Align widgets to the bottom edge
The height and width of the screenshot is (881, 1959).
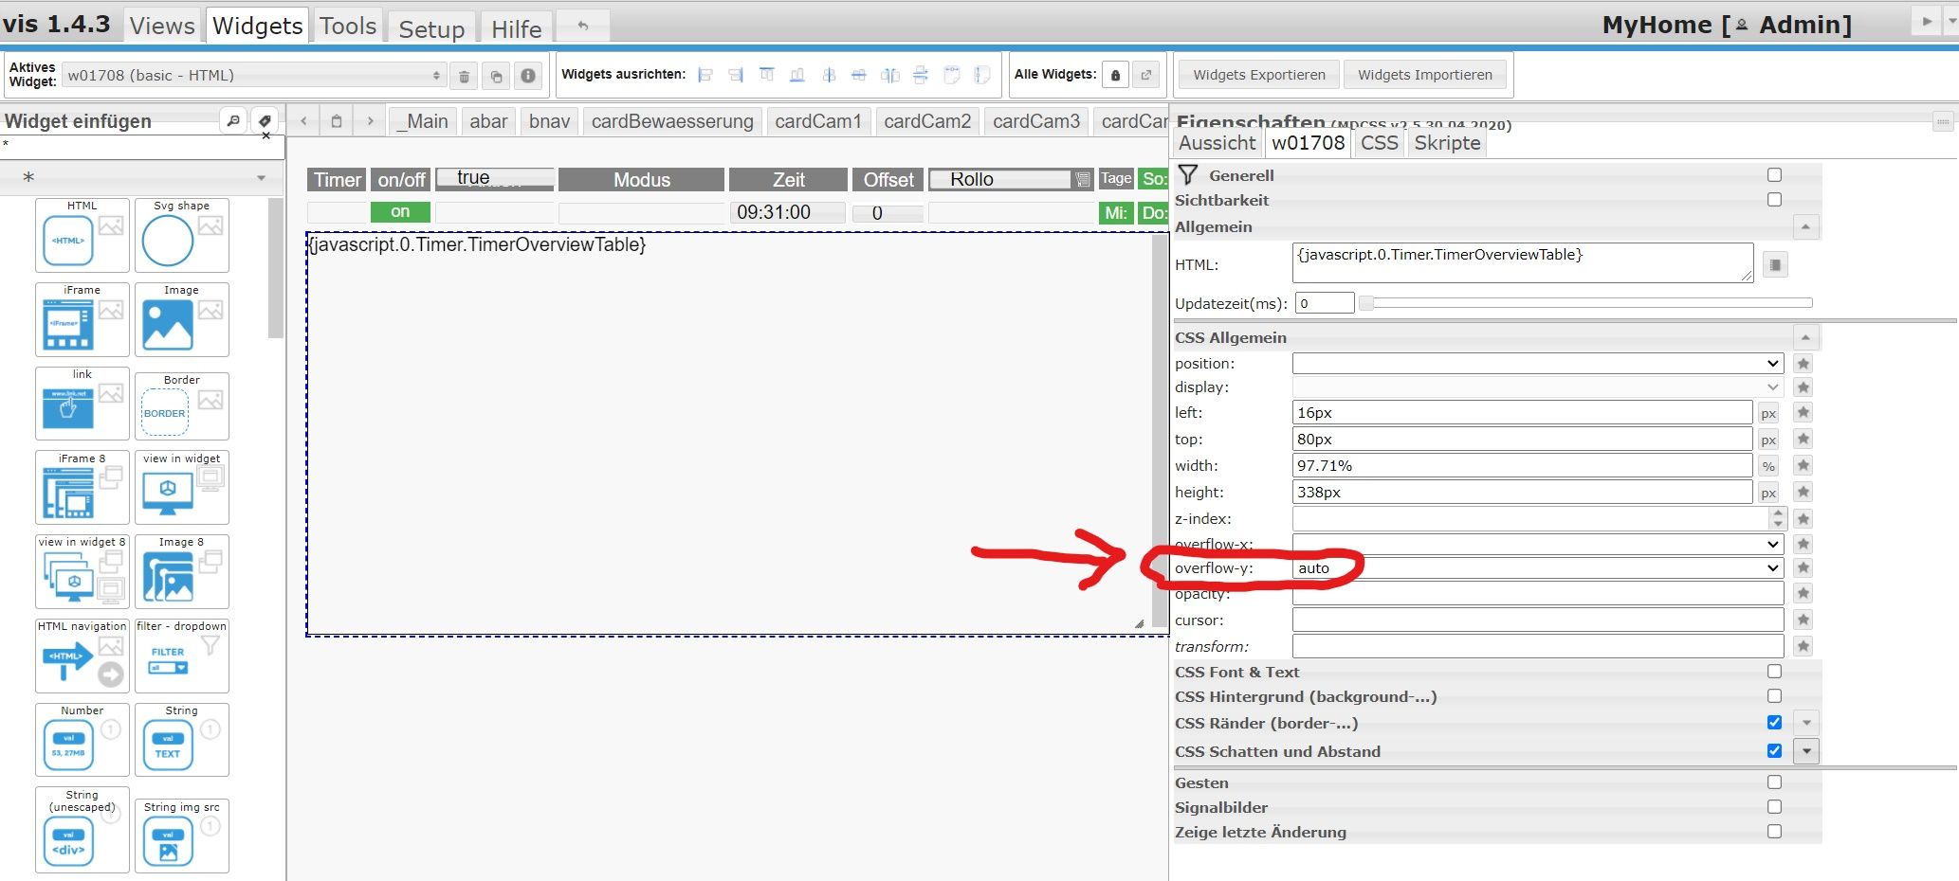(x=797, y=75)
